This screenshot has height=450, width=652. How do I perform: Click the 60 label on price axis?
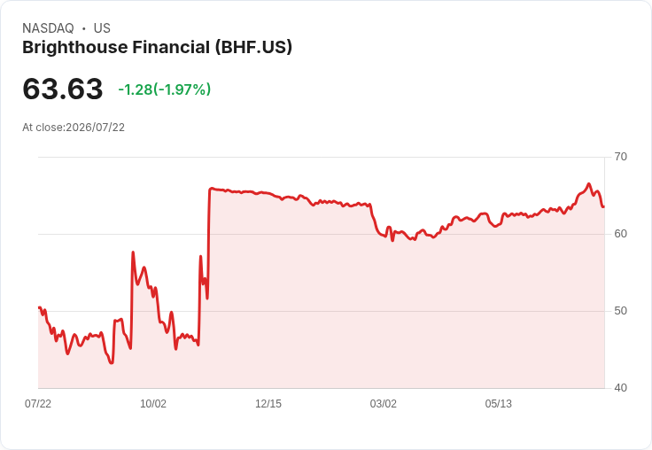tap(620, 234)
